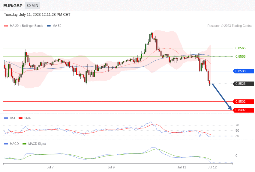255x172 pixels.
Task: Click the Jul 9 date axis label
Action: point(111,167)
